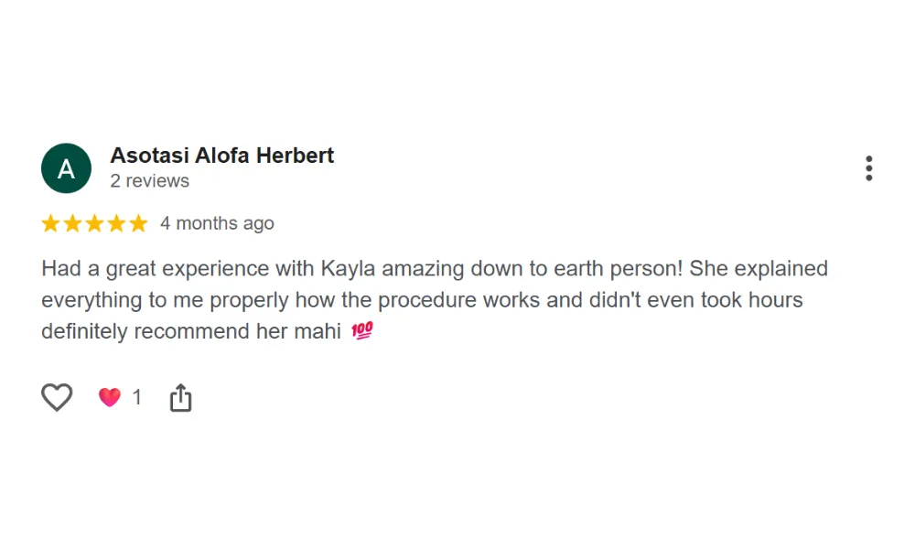Click the third yellow star

pyautogui.click(x=94, y=223)
